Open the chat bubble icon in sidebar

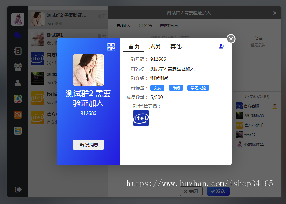click(x=18, y=35)
